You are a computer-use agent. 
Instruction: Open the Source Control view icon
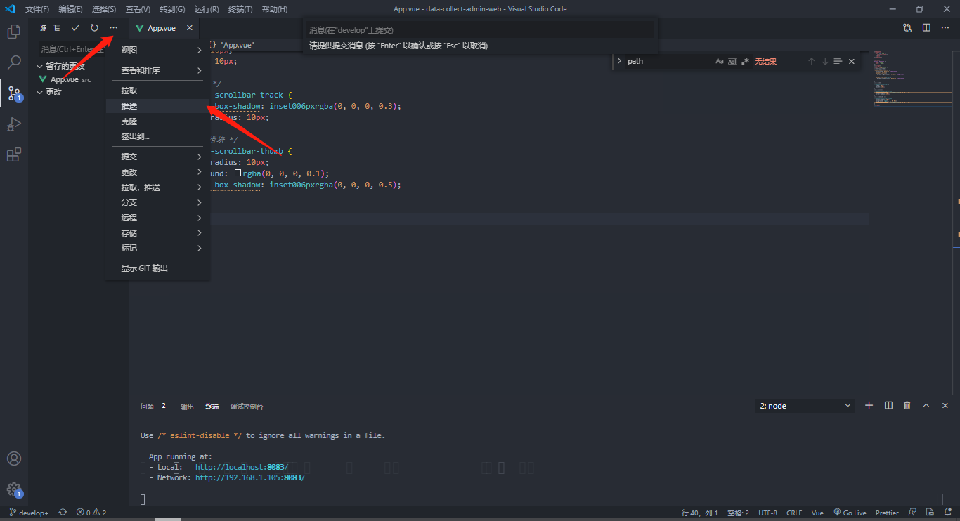coord(13,93)
